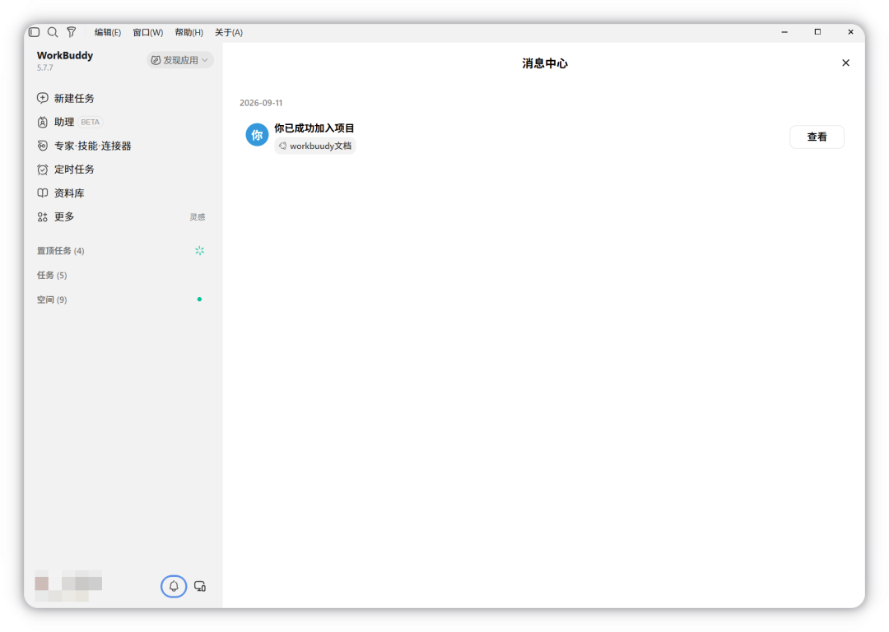This screenshot has height=632, width=889.
Task: Click the 专家·技能·连接器 icon
Action: [x=43, y=146]
